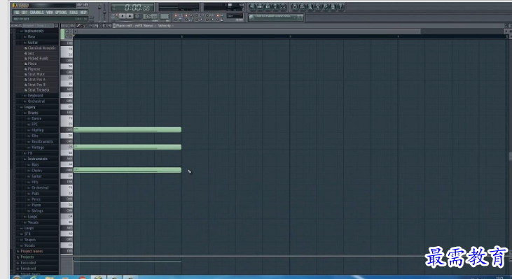The width and height of the screenshot is (512, 279).
Task: Toggle the second lit recording option indicator
Action: click(x=186, y=15)
